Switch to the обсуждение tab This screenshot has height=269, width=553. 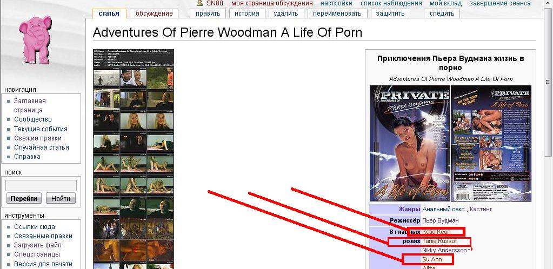coord(154,14)
